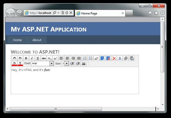Close the Home Page tab
Screen dimensions: 171x118
[123, 13]
